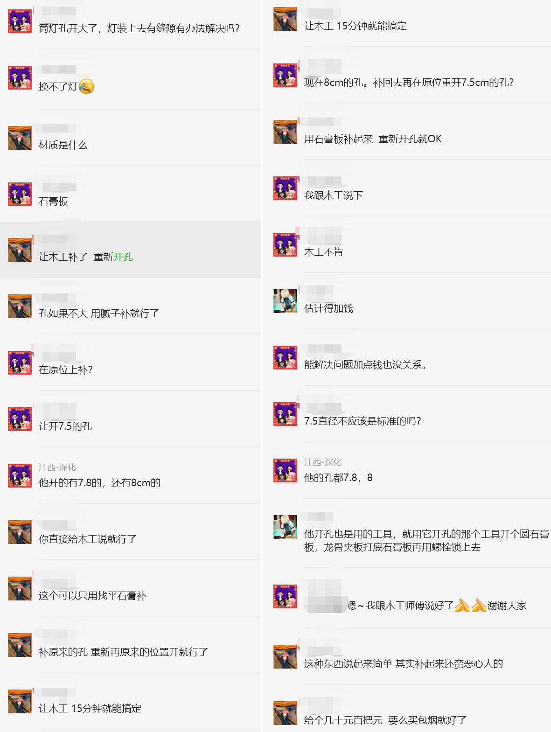Select the message 木工不肯
Image resolution: width=551 pixels, height=732 pixels.
tap(324, 252)
